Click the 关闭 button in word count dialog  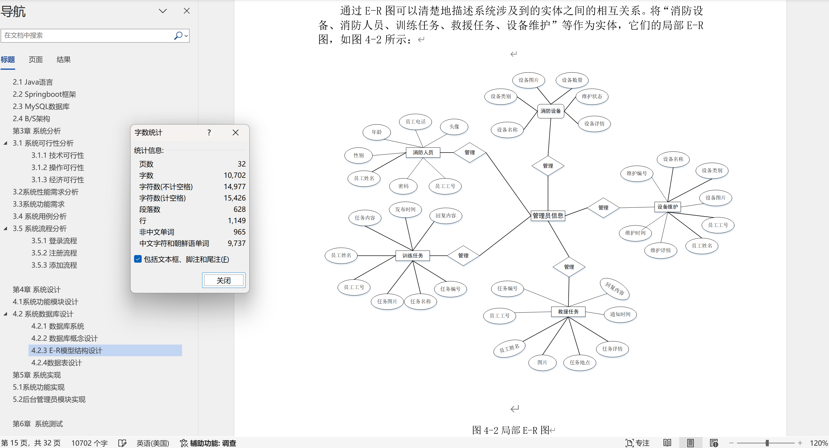[x=224, y=280]
